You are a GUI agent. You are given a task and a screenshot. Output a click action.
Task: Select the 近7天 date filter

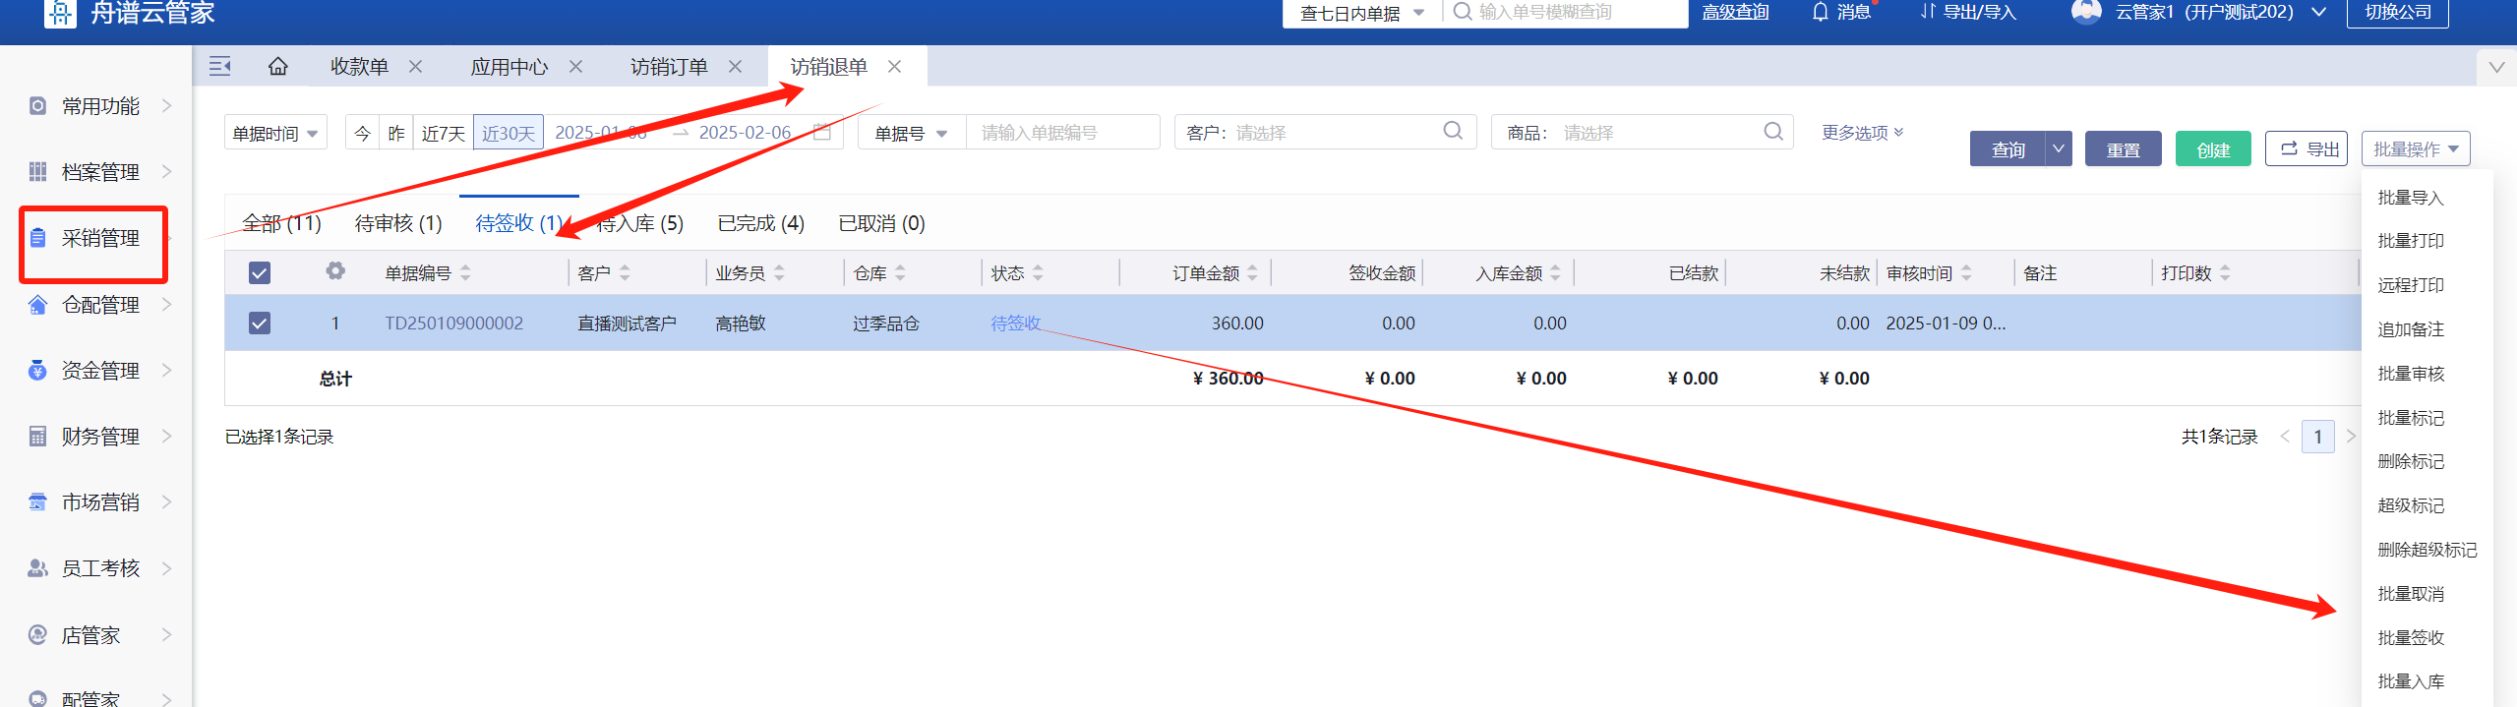click(443, 133)
